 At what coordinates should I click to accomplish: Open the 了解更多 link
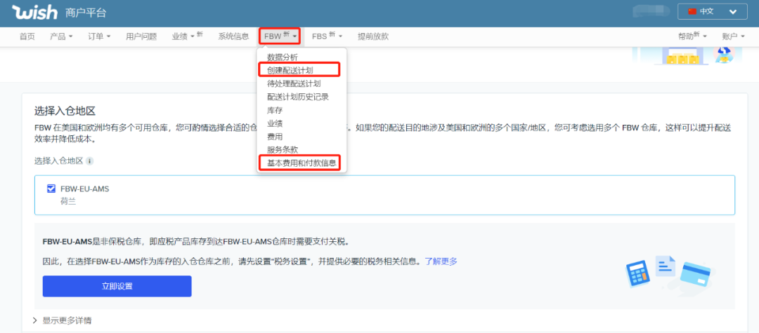pyautogui.click(x=441, y=261)
